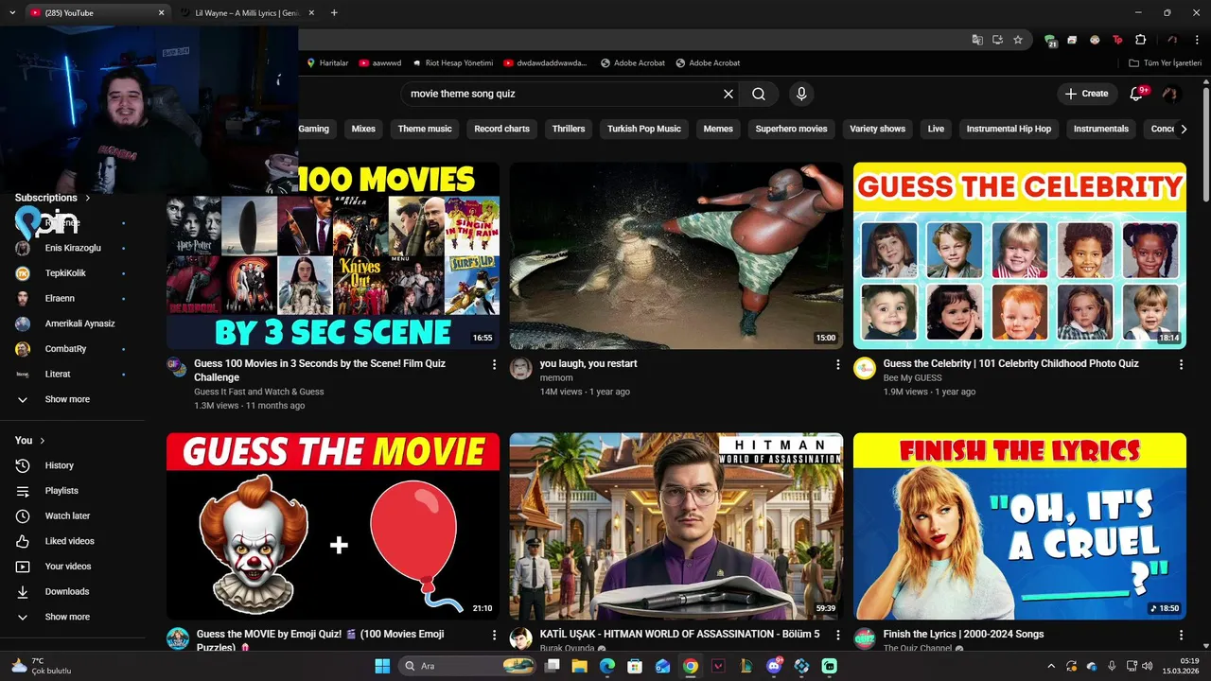Open Discord from taskbar
1211x681 pixels.
tap(774, 666)
